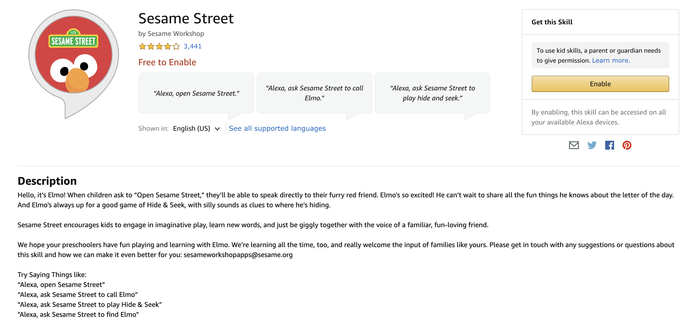The width and height of the screenshot is (696, 326).
Task: Pin the skill on Pinterest
Action: point(627,145)
